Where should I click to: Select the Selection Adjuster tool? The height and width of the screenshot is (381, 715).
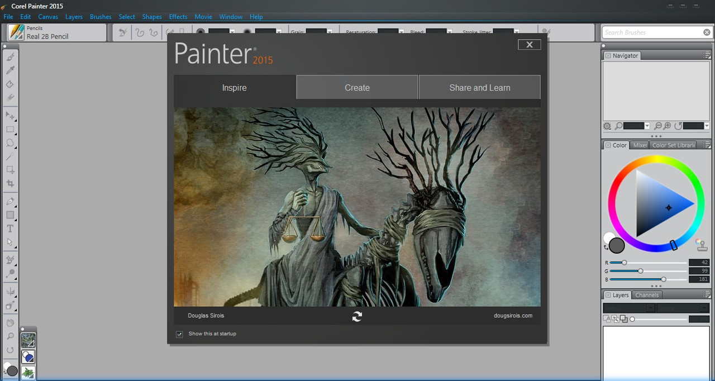(10, 170)
